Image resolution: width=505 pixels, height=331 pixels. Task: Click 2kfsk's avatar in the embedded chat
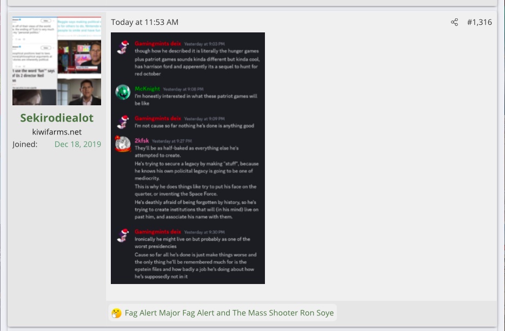pyautogui.click(x=123, y=144)
